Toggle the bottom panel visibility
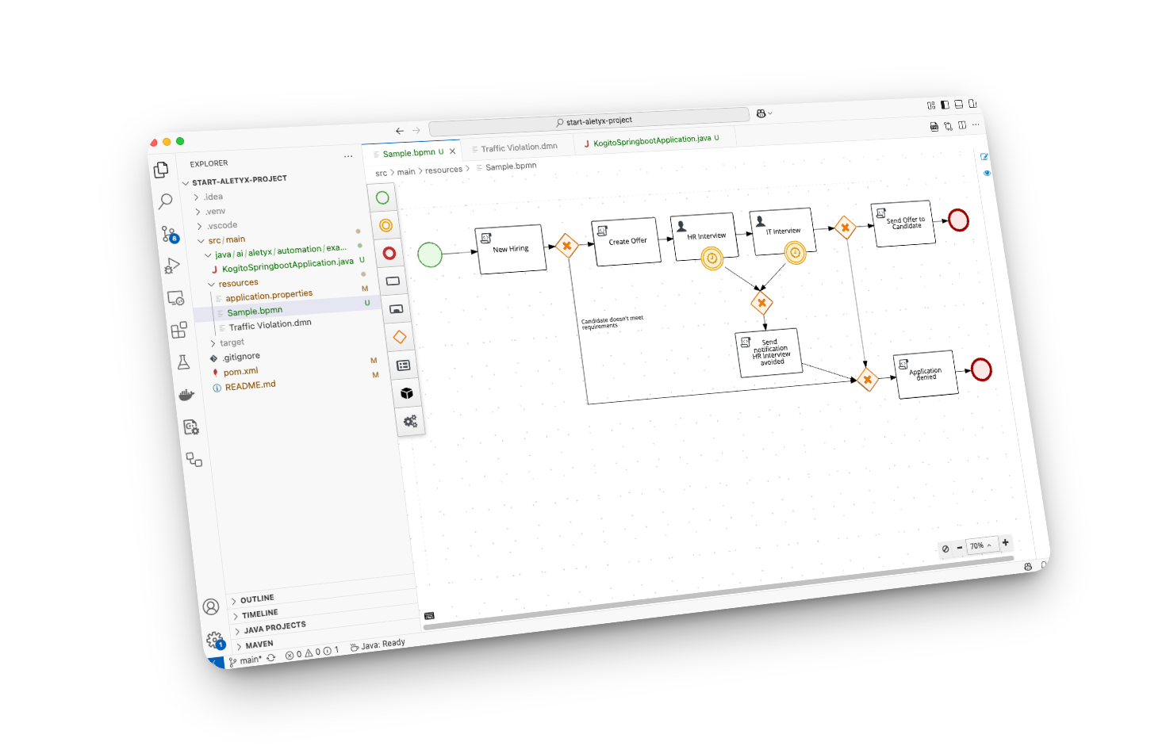This screenshot has height=746, width=1166. click(x=958, y=104)
